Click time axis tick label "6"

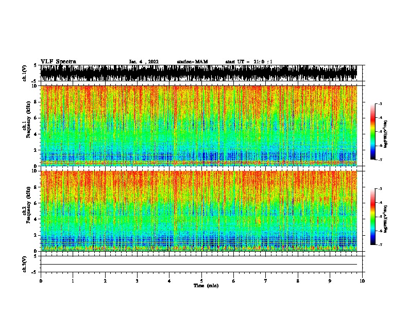pyautogui.click(x=233, y=281)
